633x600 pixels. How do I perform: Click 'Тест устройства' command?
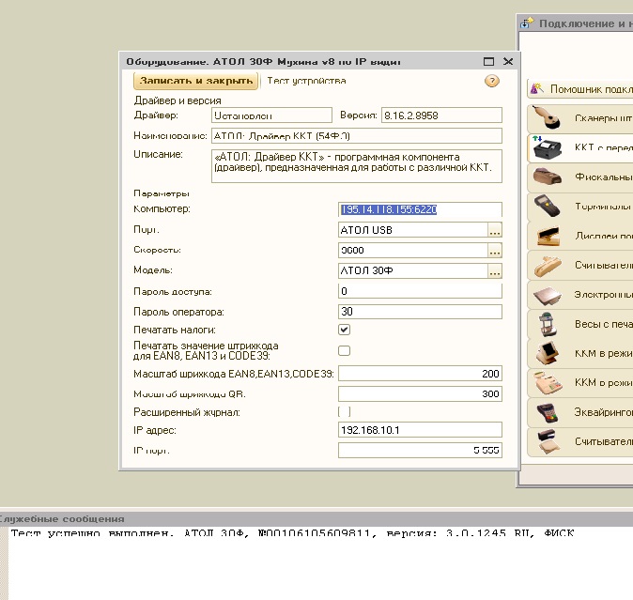[x=306, y=82]
